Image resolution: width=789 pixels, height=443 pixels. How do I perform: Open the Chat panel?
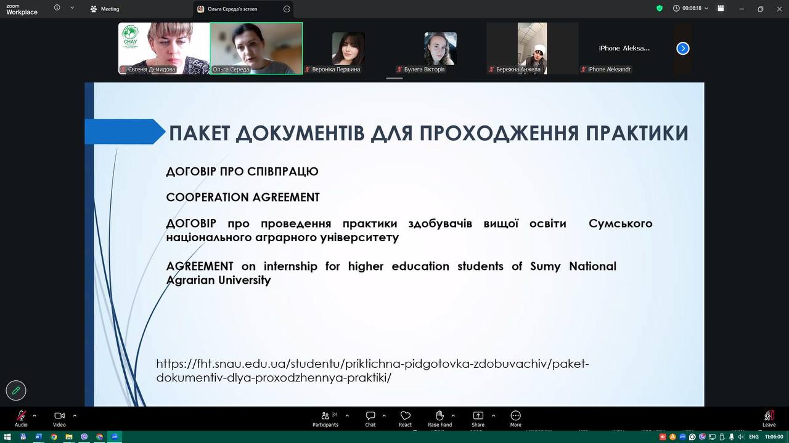click(370, 417)
